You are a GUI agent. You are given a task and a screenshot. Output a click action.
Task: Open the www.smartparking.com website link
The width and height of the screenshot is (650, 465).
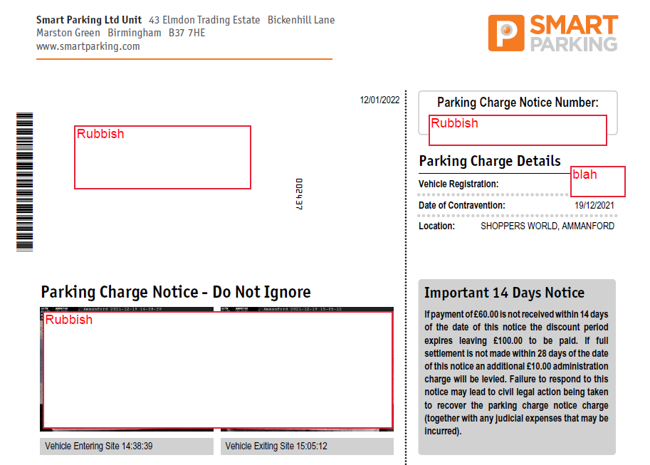tap(88, 46)
